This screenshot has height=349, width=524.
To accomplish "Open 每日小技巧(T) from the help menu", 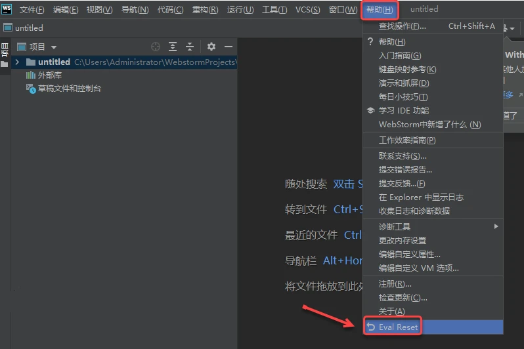I will pyautogui.click(x=433, y=97).
